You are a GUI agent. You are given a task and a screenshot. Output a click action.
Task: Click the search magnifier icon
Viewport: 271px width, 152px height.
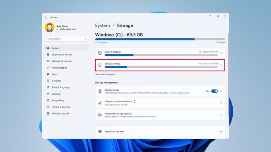[86, 39]
